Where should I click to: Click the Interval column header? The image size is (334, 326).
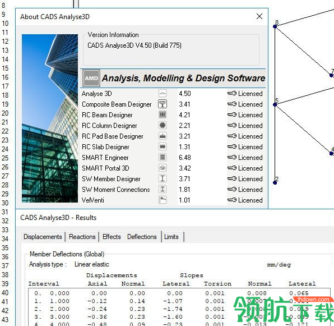(x=44, y=284)
